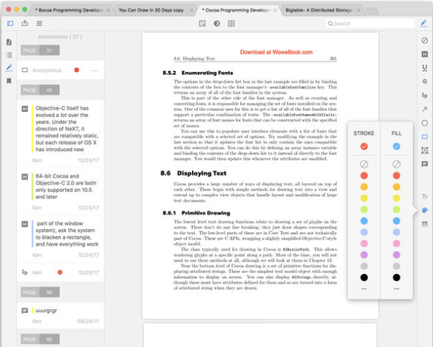Screen dimensions: 433x347
Task: Open options ellipsis for Anonymous annotation
Action: click(x=95, y=70)
